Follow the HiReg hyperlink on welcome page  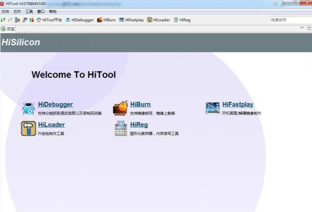pos(139,125)
